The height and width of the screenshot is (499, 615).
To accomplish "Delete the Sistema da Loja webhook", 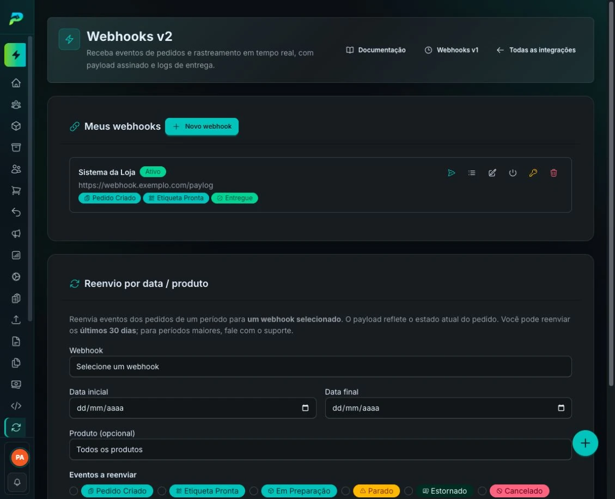I will [x=553, y=173].
